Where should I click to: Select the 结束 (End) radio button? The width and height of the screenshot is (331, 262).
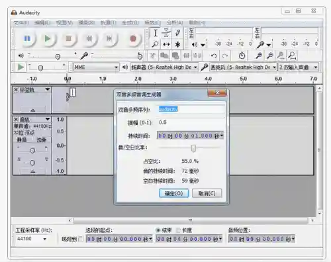158,230
